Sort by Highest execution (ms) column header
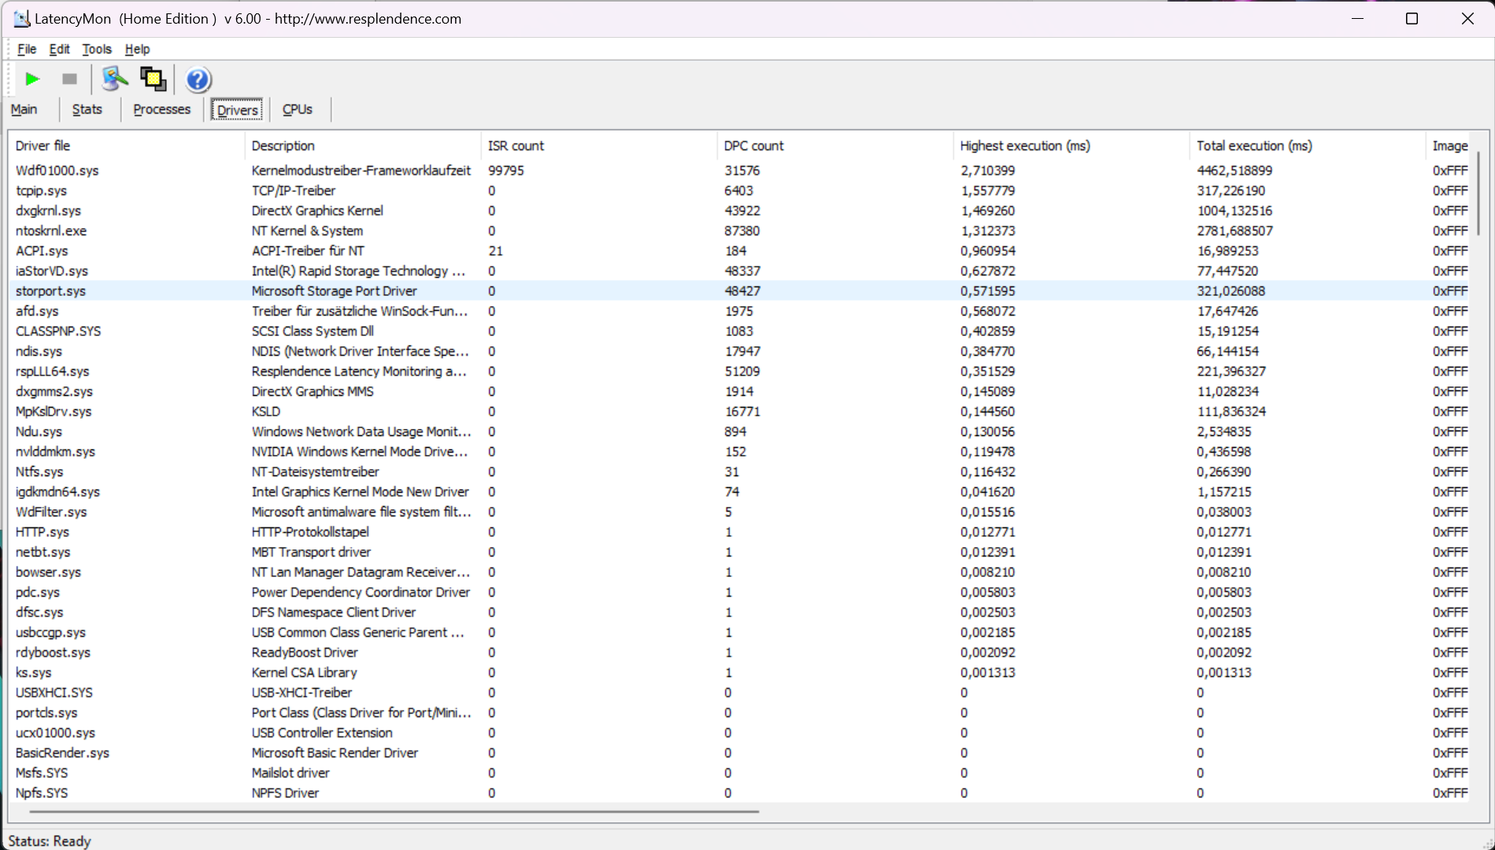Image resolution: width=1495 pixels, height=850 pixels. point(1071,146)
